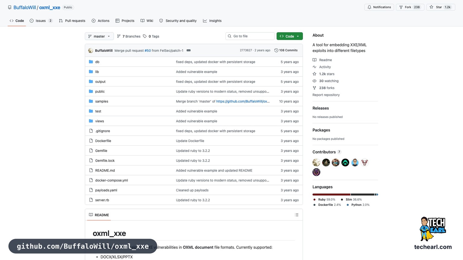View 108 Commits history

click(286, 50)
